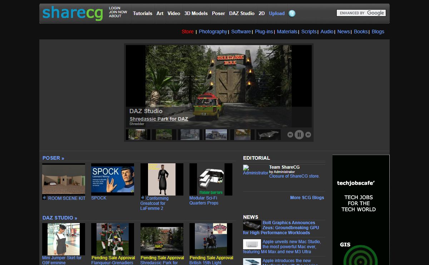The height and width of the screenshot is (265, 429).
Task: Open the Art menu
Action: [x=160, y=14]
